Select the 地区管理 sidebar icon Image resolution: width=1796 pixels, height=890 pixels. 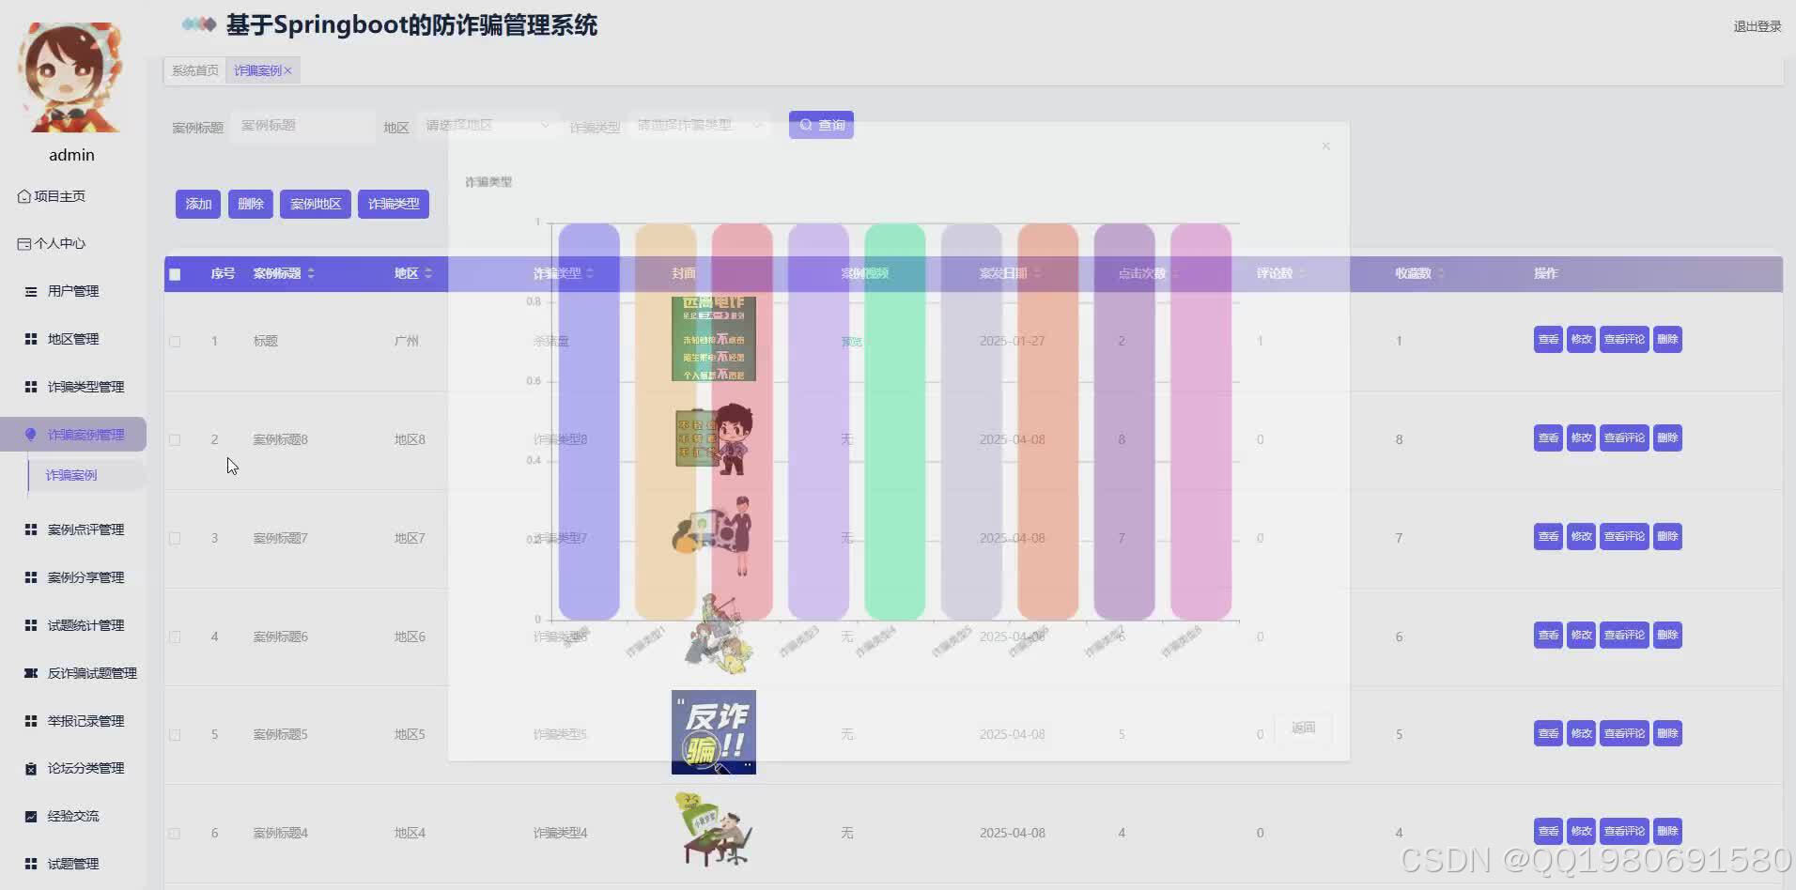pyautogui.click(x=29, y=338)
